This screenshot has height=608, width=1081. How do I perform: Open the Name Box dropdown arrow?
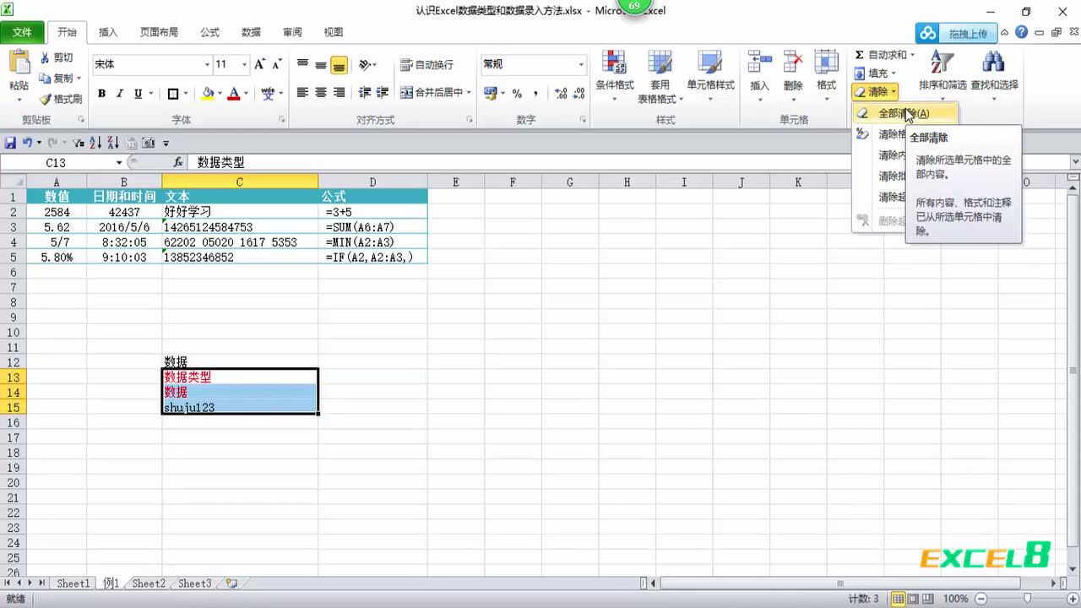pos(119,162)
